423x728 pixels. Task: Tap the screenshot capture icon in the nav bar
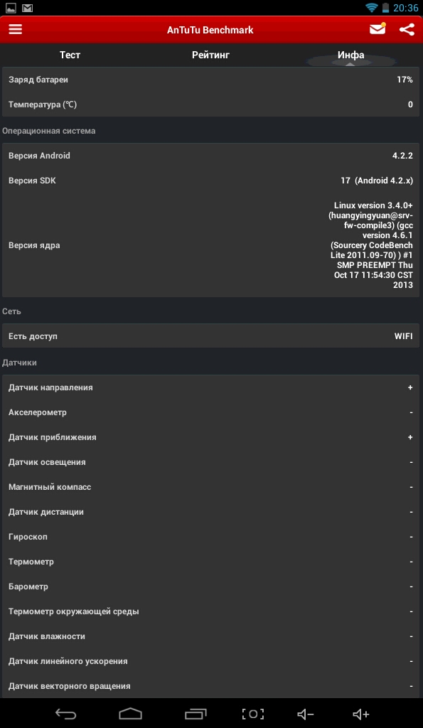[x=253, y=714]
